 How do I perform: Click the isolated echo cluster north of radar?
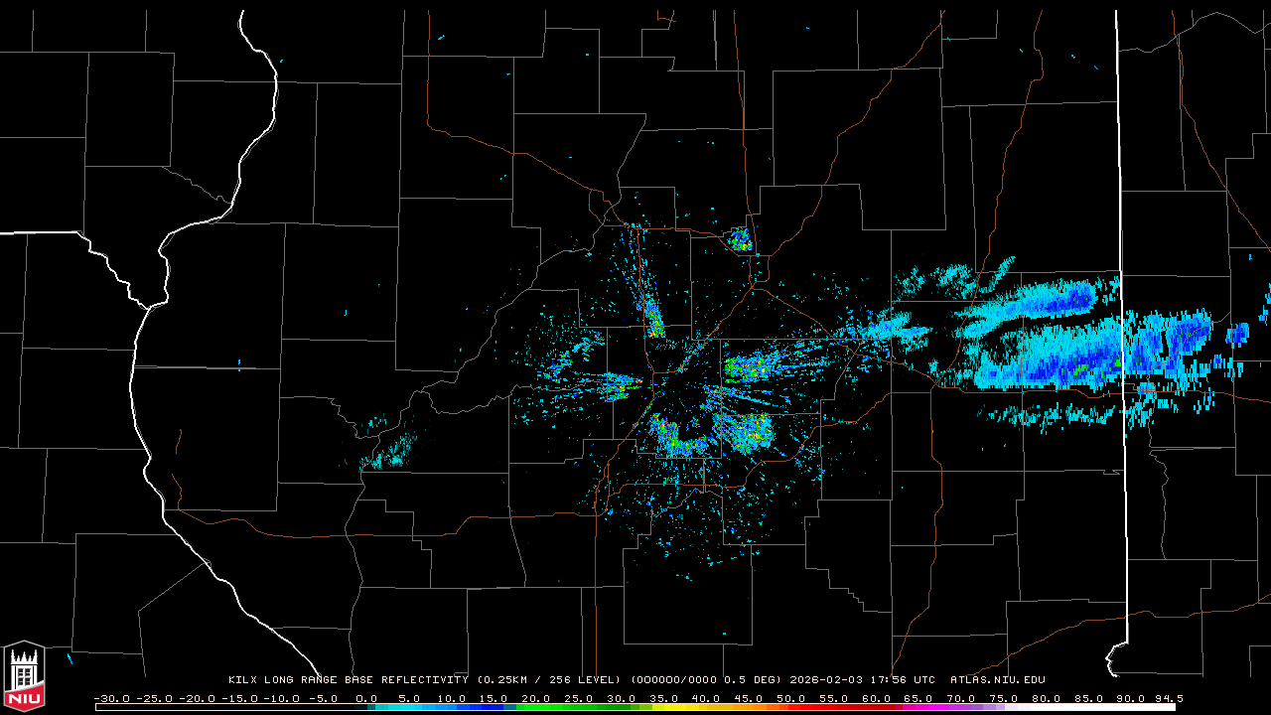pos(740,239)
